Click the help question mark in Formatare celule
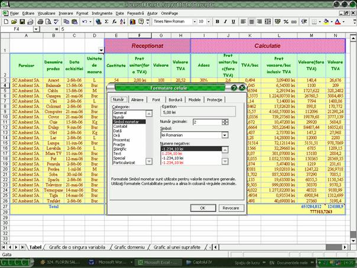This screenshot has width=357, height=268. click(x=234, y=88)
